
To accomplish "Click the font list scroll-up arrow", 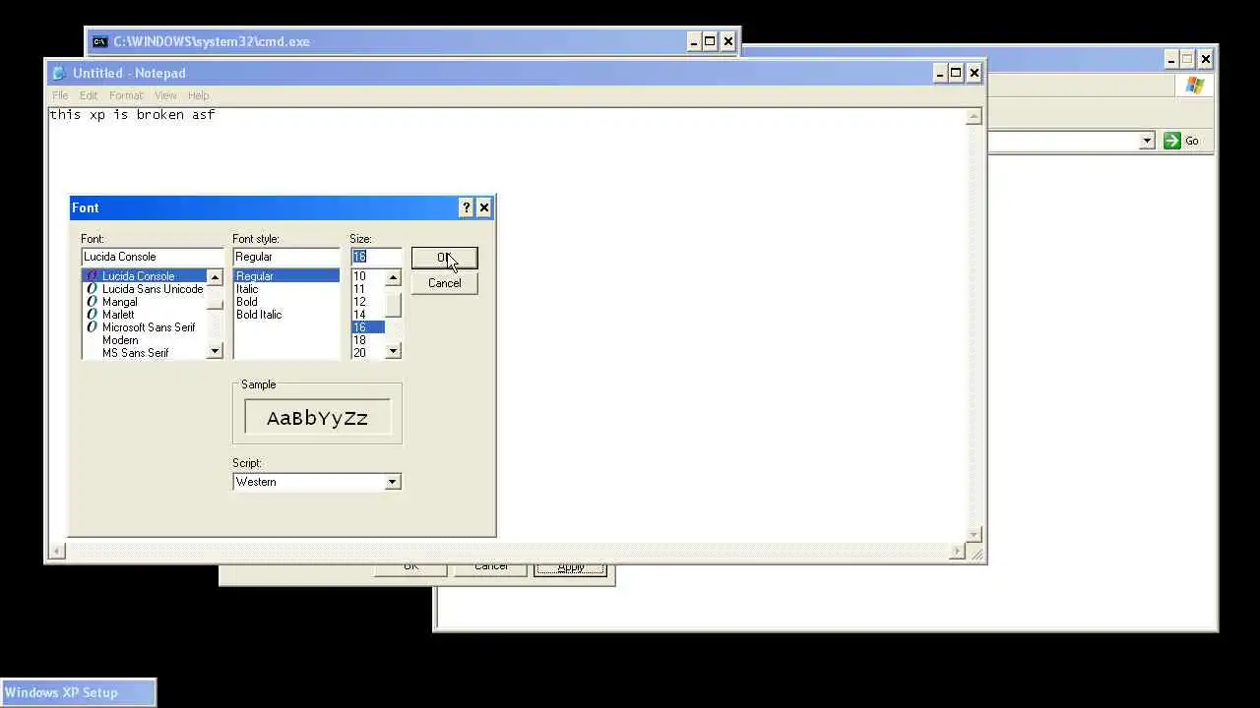I will (x=215, y=277).
